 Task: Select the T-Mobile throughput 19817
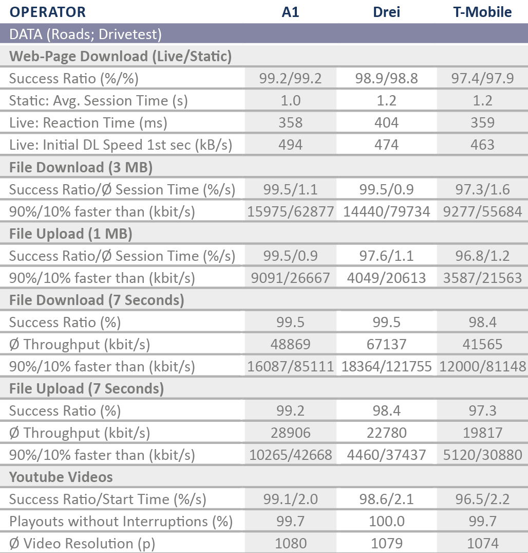click(483, 433)
